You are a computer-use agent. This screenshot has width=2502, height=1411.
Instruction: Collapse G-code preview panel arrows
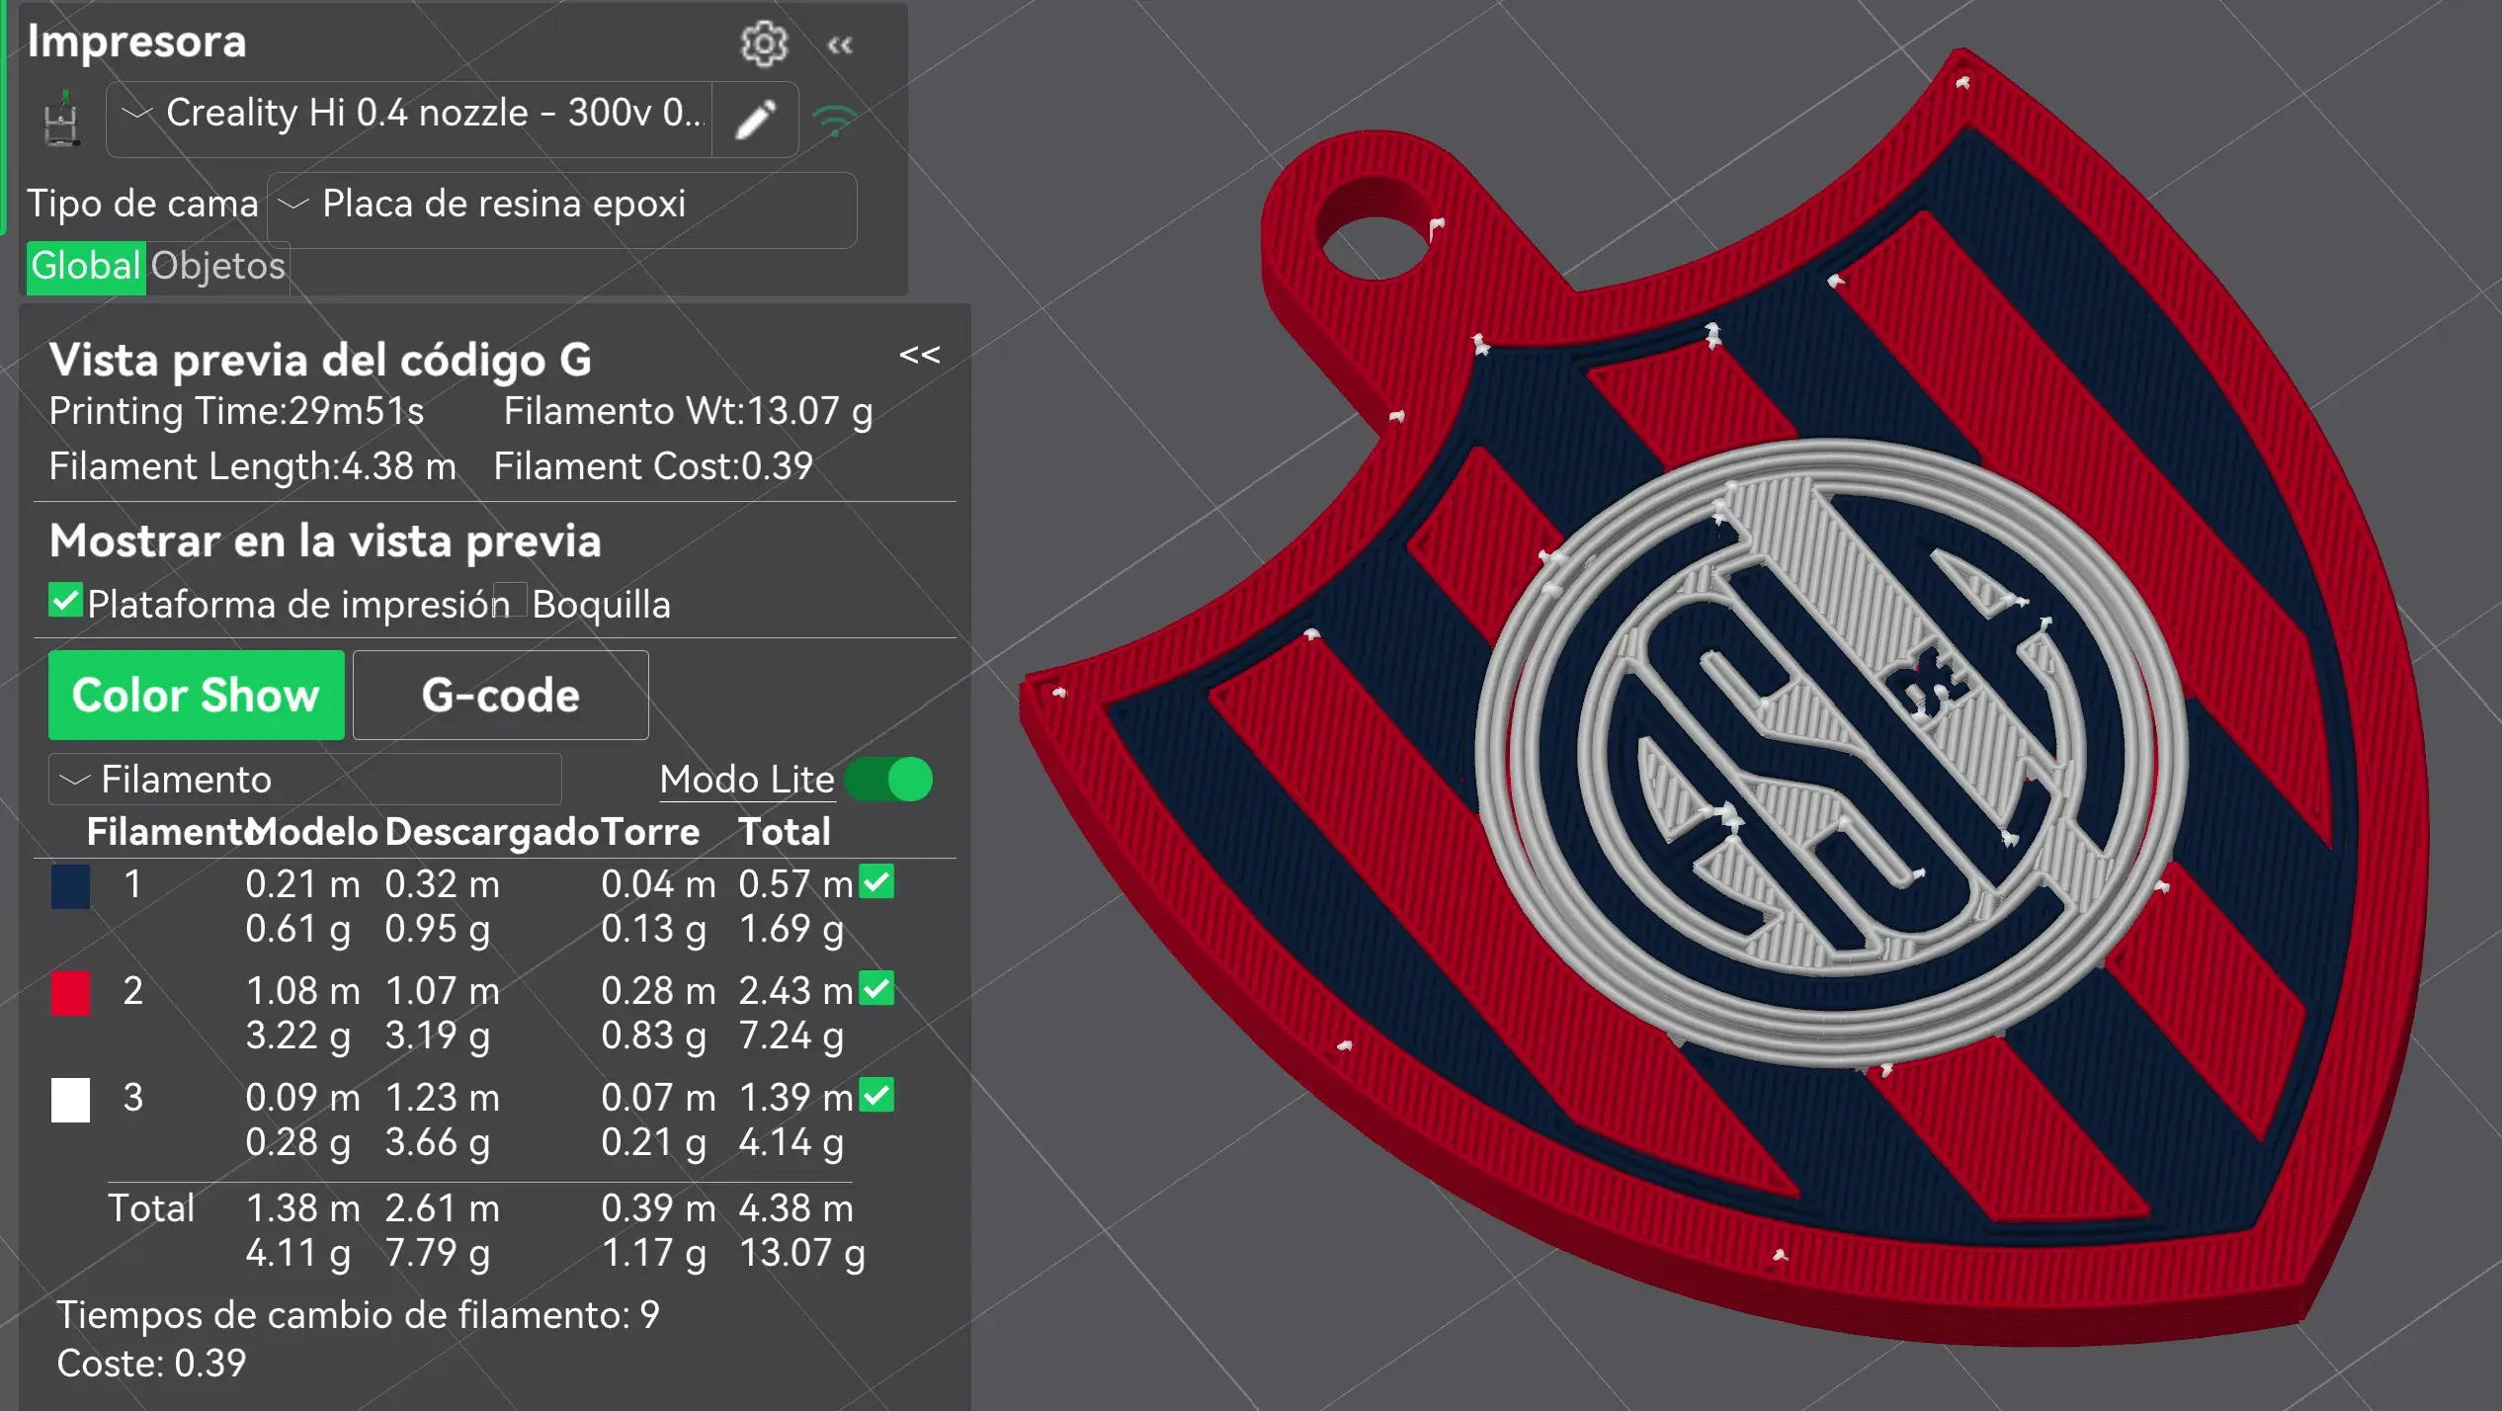pos(919,355)
